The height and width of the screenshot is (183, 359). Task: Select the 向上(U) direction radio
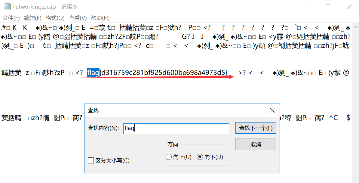pyautogui.click(x=168, y=157)
